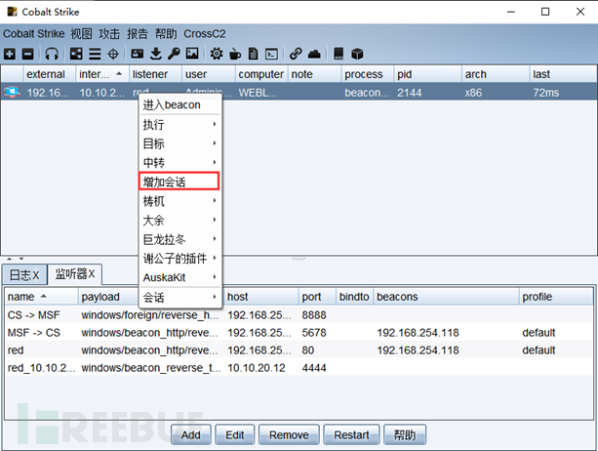This screenshot has width=598, height=451.
Task: Click the beacon computer icon in session row
Action: point(12,92)
